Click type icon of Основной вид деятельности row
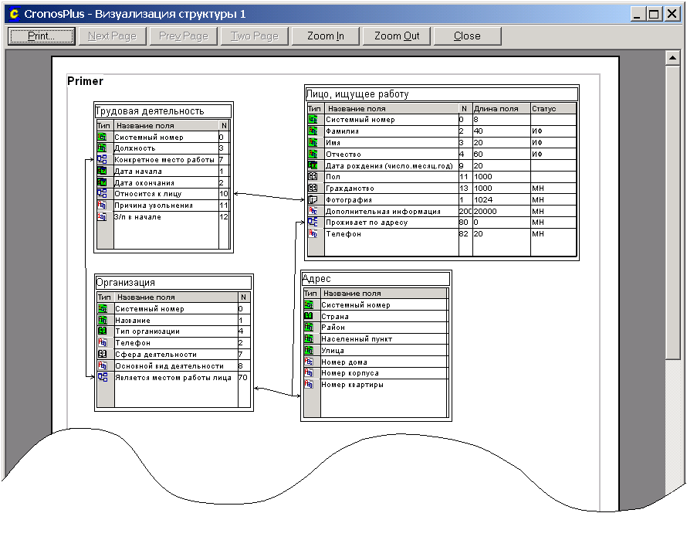687x547 pixels. tap(103, 365)
